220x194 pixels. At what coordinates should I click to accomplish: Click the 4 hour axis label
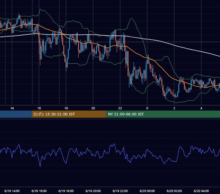click(201, 108)
